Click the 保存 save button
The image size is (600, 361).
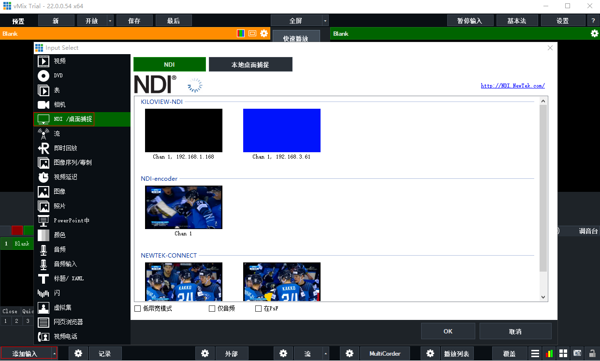[x=134, y=21]
